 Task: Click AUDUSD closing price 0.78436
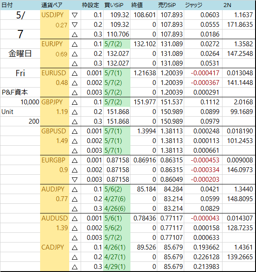click(145, 218)
